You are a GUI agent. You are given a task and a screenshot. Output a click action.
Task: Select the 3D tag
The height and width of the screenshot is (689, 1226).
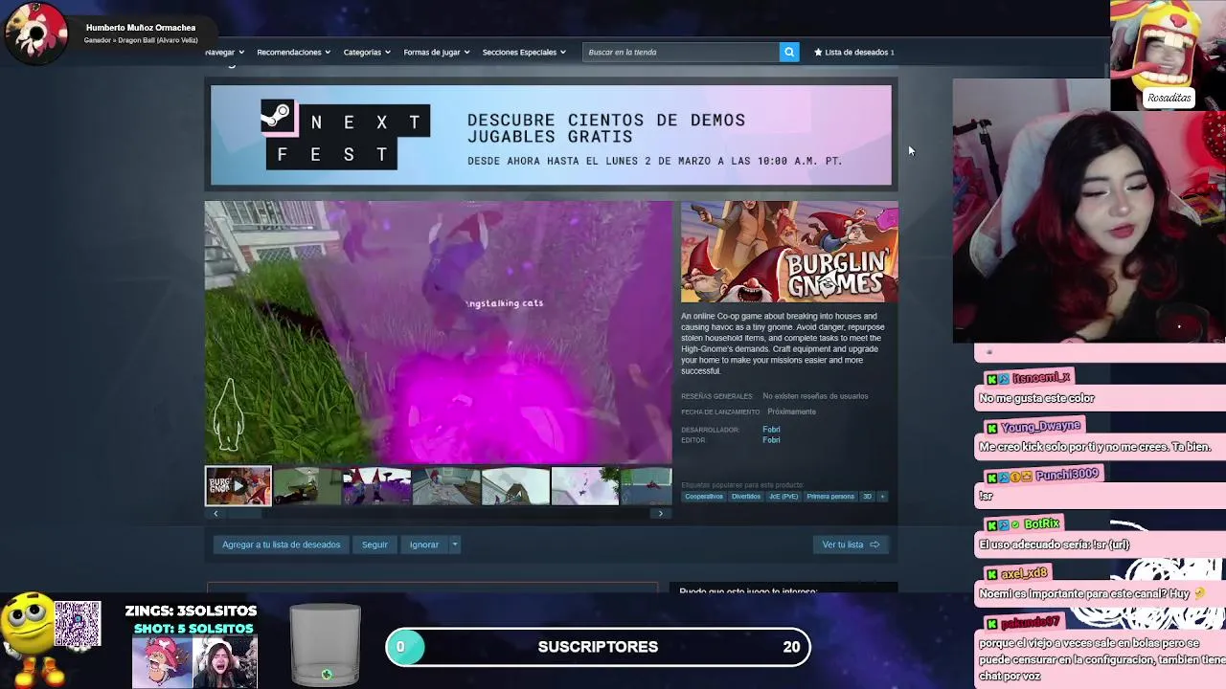(867, 497)
